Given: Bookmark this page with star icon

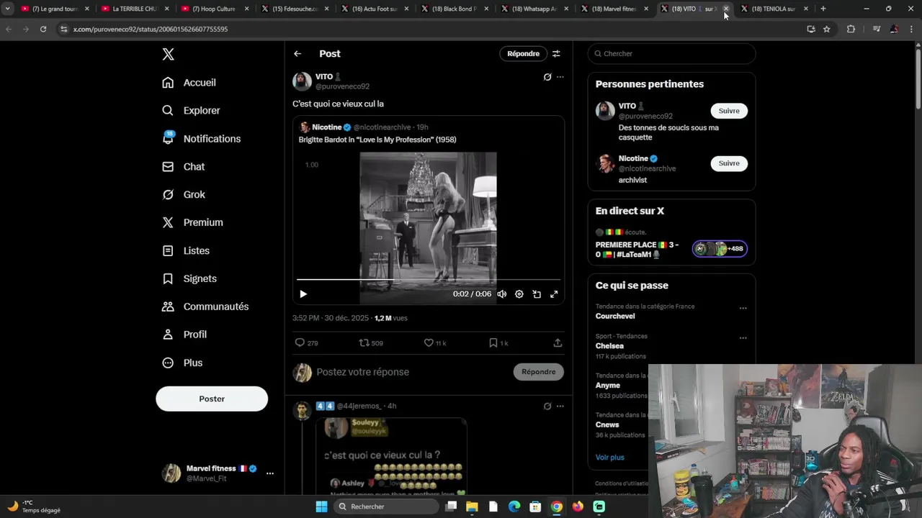Looking at the screenshot, I should click(x=827, y=29).
